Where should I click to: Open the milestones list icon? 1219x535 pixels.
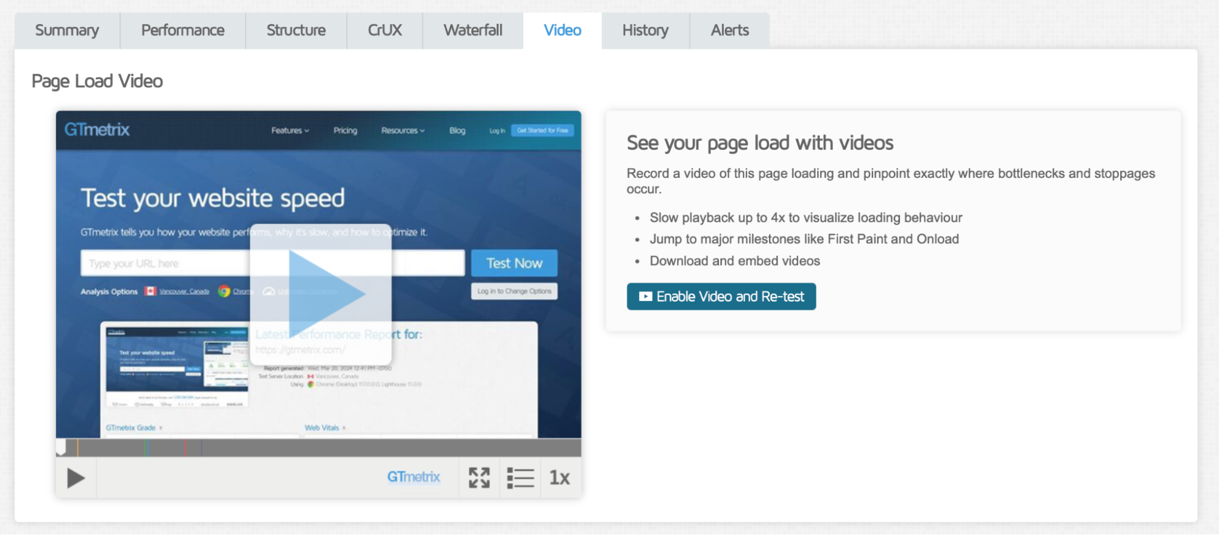[520, 478]
